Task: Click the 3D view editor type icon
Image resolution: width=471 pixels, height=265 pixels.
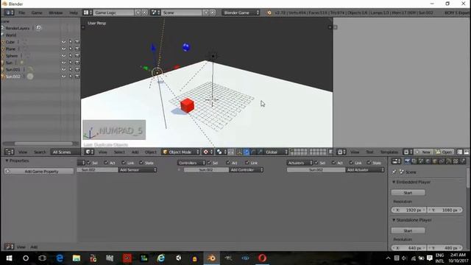Action: tap(89, 152)
